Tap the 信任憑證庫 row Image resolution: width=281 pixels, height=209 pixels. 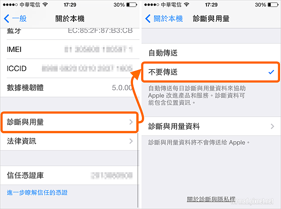click(70, 175)
